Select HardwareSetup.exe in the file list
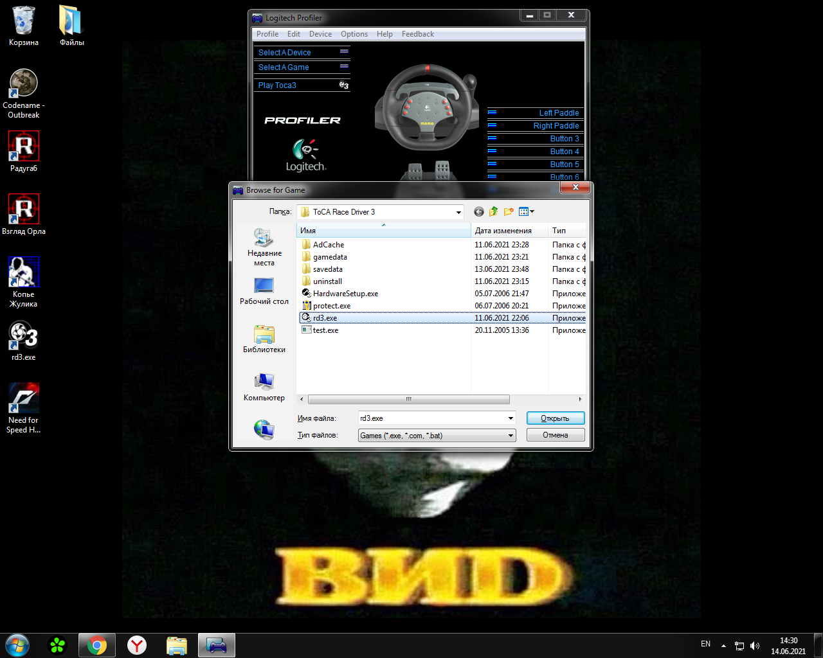The width and height of the screenshot is (823, 658). coord(339,294)
